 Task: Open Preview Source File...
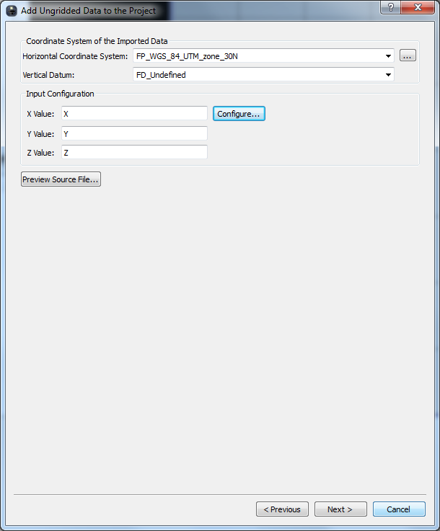61,179
